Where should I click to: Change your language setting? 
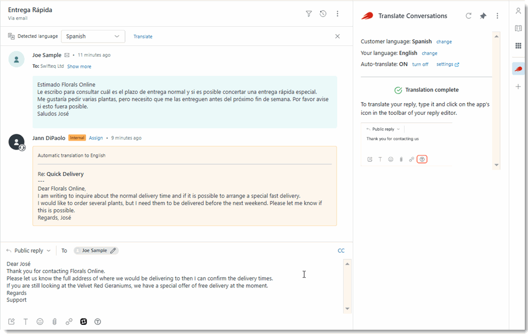click(430, 53)
